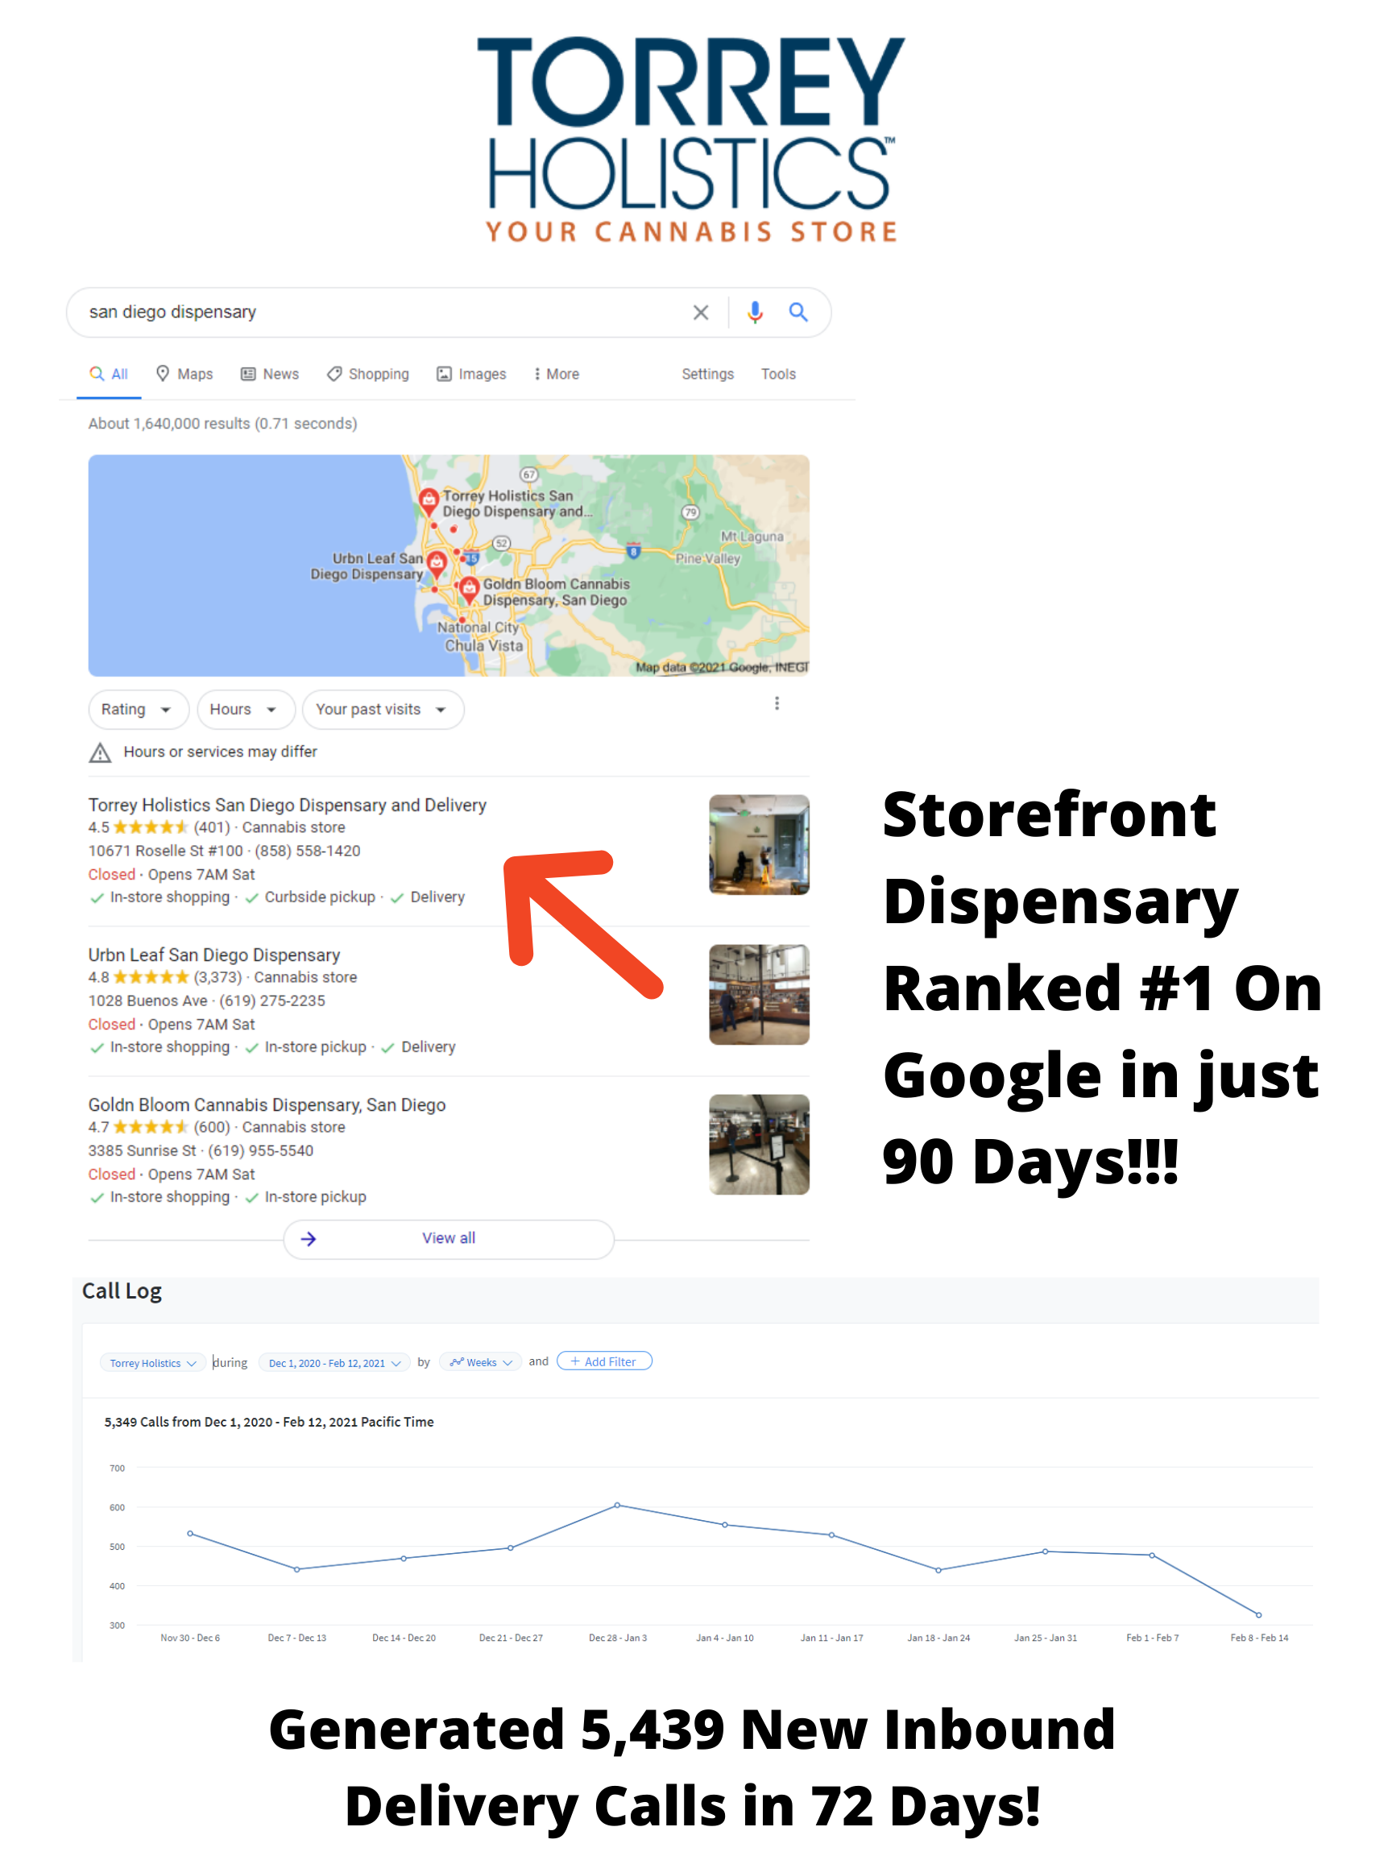Viewport: 1392px width, 1856px height.
Task: Expand the Hours filter dropdown
Action: (x=246, y=710)
